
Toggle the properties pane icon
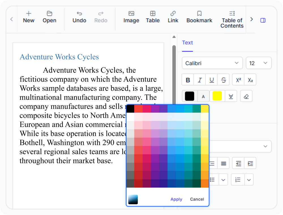tap(263, 20)
